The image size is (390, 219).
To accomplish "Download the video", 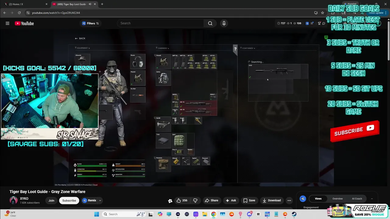I will (271, 200).
